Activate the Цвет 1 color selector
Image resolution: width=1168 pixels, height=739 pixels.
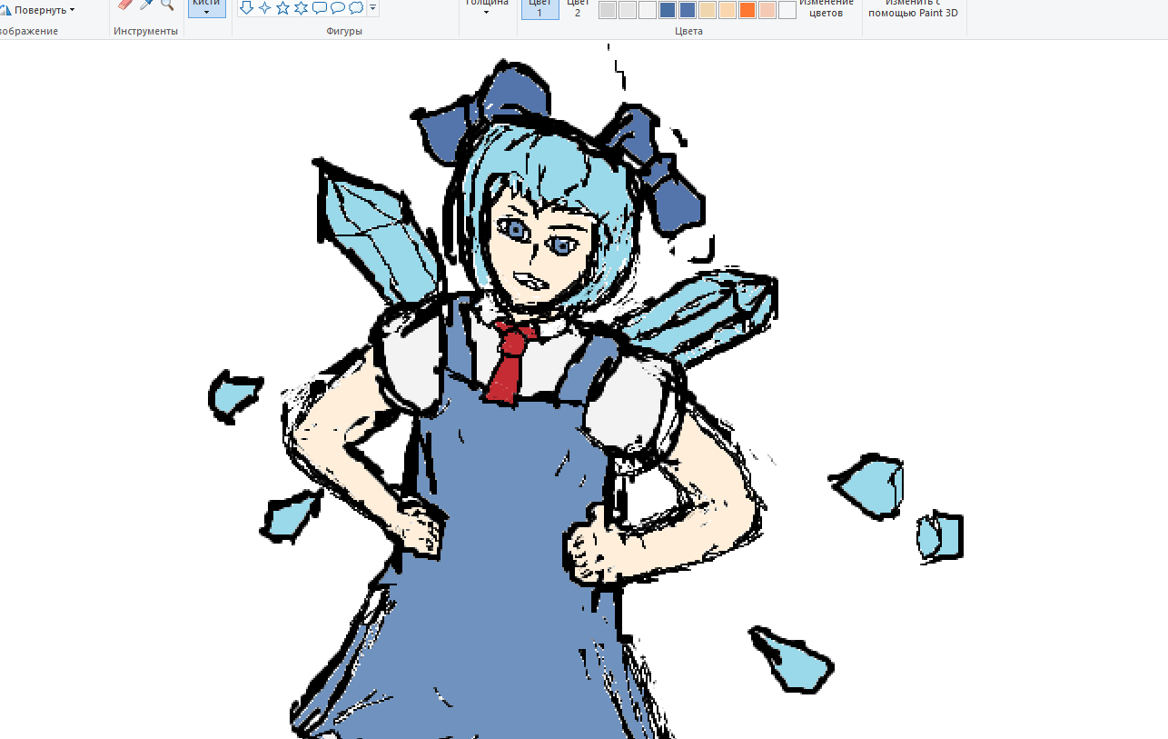pos(539,8)
